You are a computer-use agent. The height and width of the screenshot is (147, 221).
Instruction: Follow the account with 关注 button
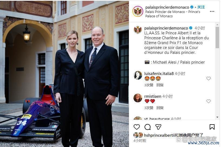(201, 7)
